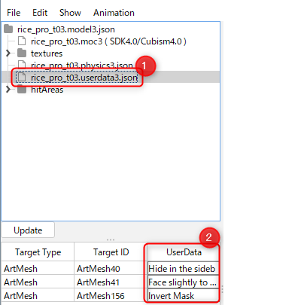This screenshot has width=301, height=305.
Task: Open the Edit menu
Action: tap(40, 13)
